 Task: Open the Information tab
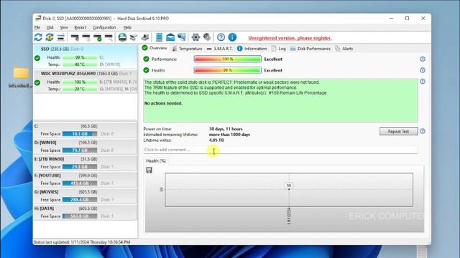[252, 49]
